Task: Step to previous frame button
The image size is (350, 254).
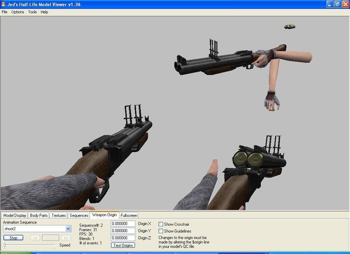Action: pyautogui.click(x=35, y=238)
